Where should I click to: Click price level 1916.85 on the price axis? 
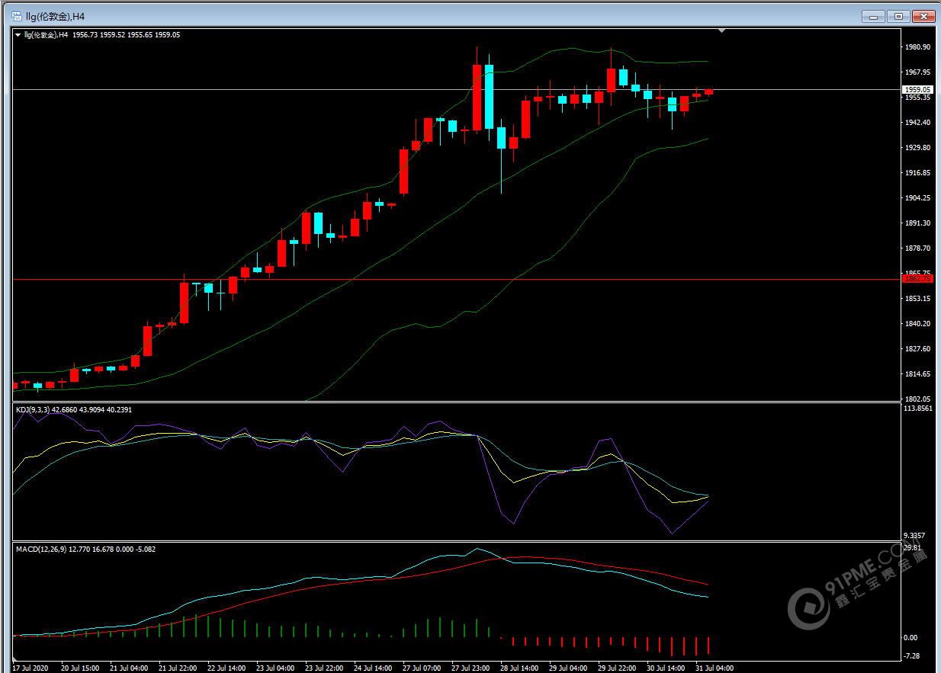coord(917,173)
